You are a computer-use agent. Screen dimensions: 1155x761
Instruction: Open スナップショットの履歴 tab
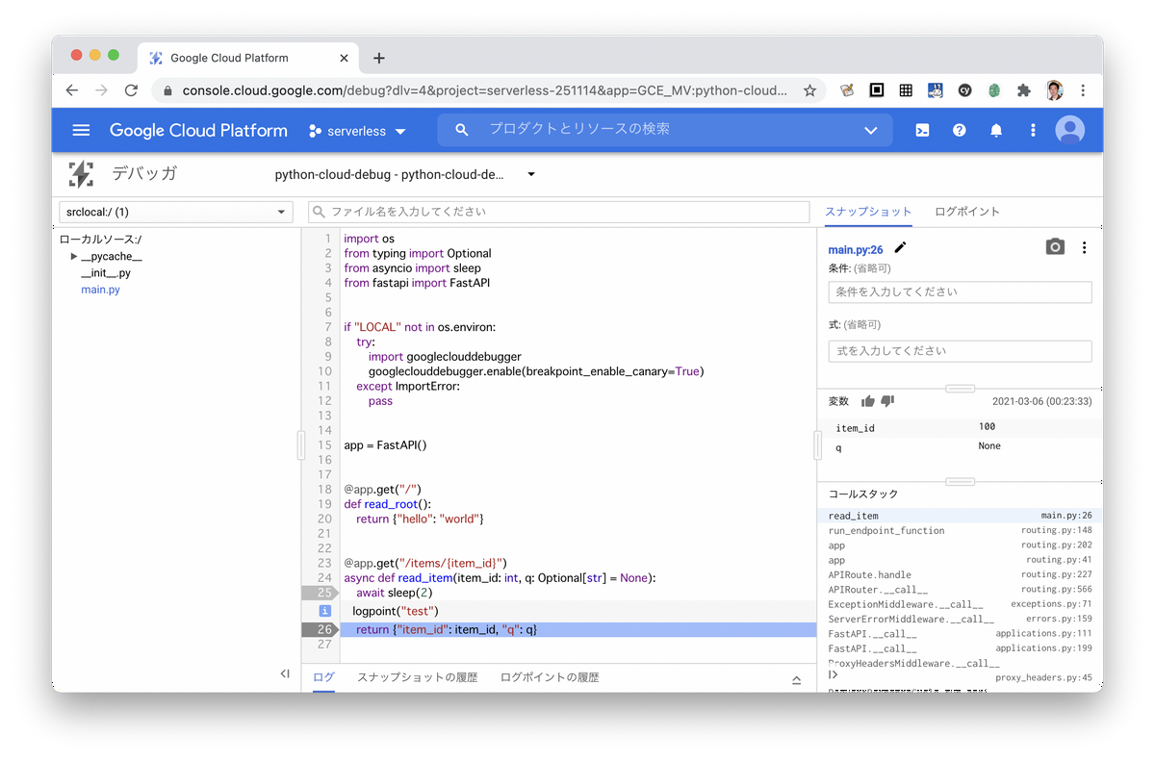(417, 677)
